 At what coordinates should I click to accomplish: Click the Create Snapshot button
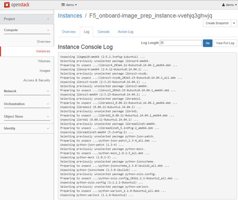pos(217,23)
